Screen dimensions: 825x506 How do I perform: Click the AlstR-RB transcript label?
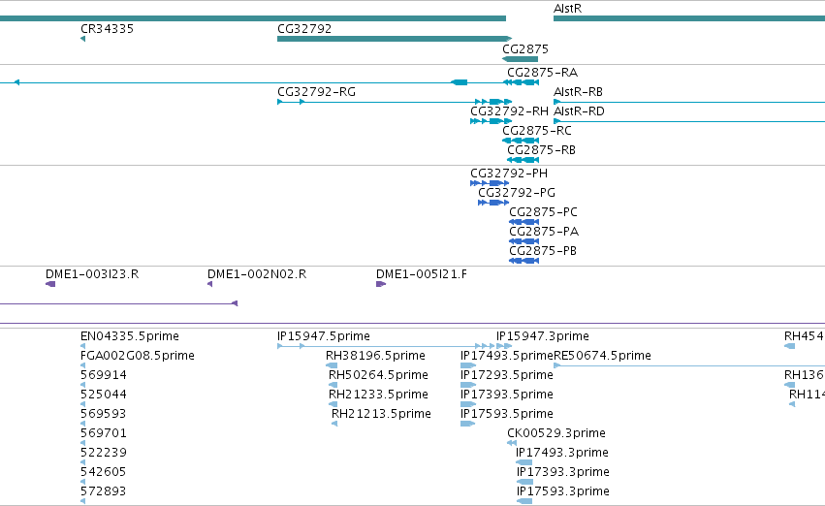click(578, 92)
